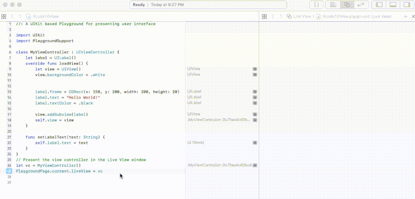Open the Live View jump bar dropdown
The image size is (415, 199).
tap(301, 16)
